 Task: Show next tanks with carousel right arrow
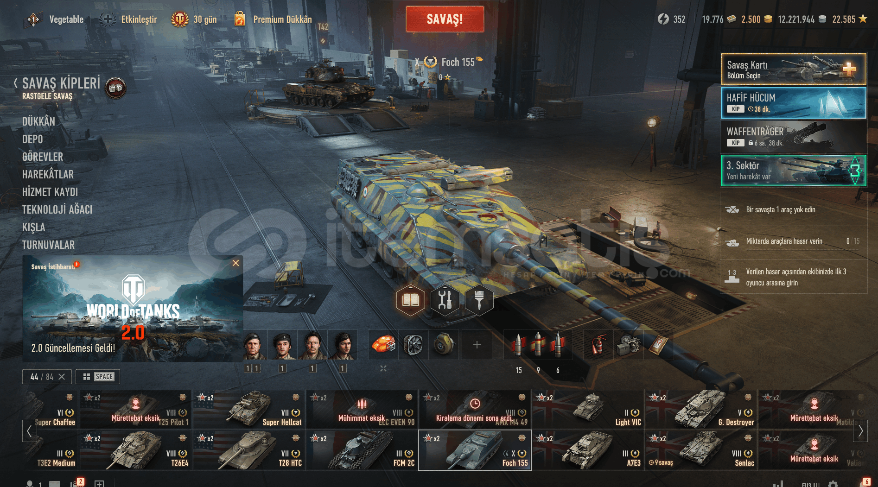point(860,431)
